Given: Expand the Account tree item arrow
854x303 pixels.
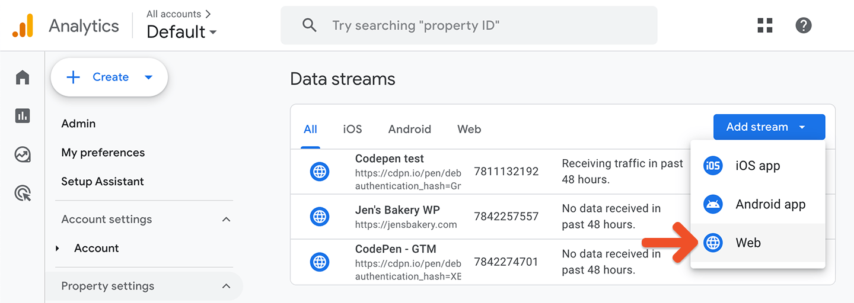Looking at the screenshot, I should point(58,249).
